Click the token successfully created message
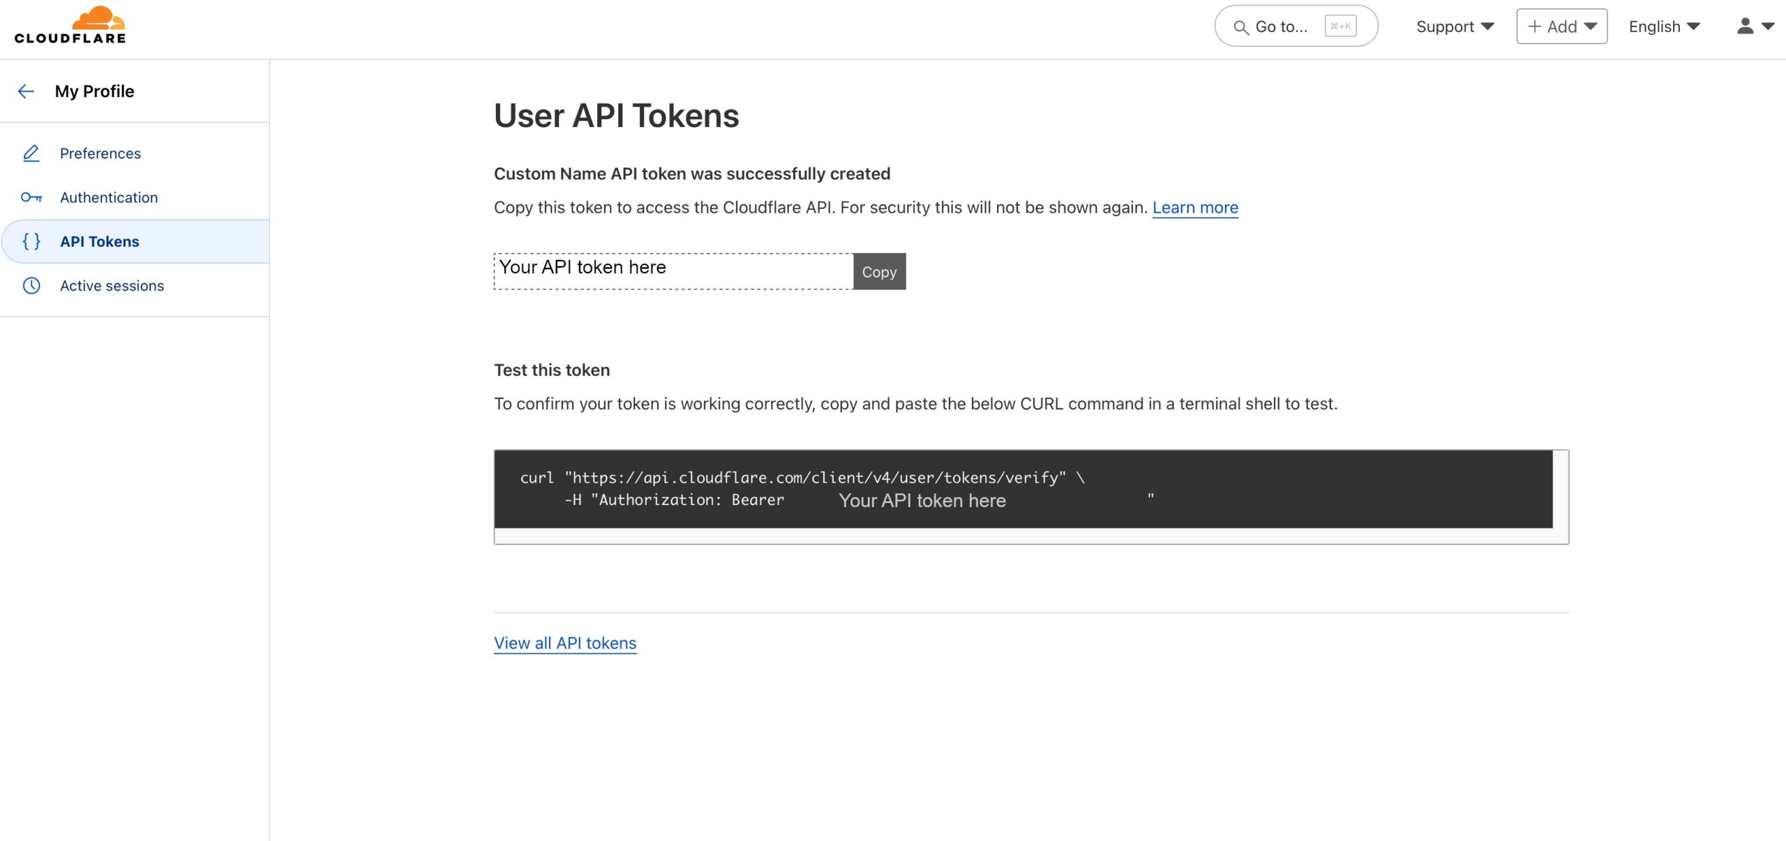The height and width of the screenshot is (841, 1786). coord(692,174)
